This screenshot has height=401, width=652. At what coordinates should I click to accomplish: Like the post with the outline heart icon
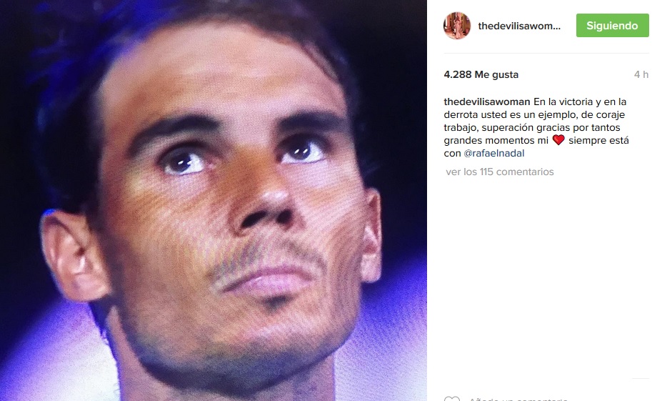pos(452,399)
